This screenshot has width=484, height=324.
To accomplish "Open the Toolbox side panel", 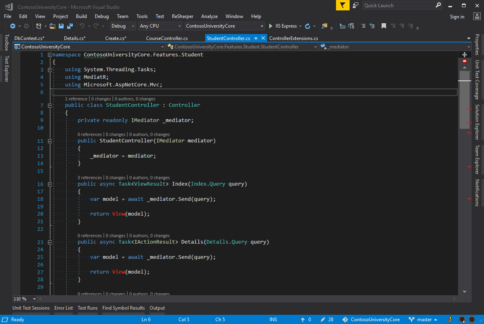I will point(6,42).
